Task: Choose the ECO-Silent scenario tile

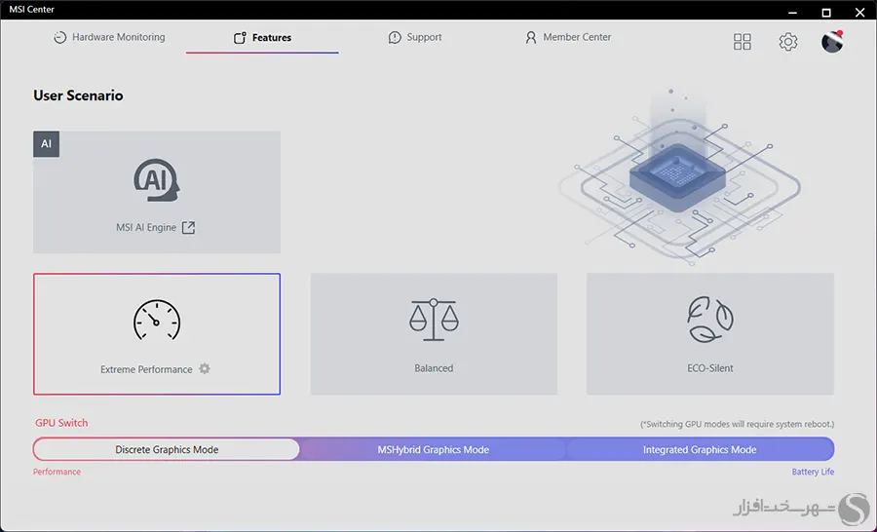Action: pos(709,334)
